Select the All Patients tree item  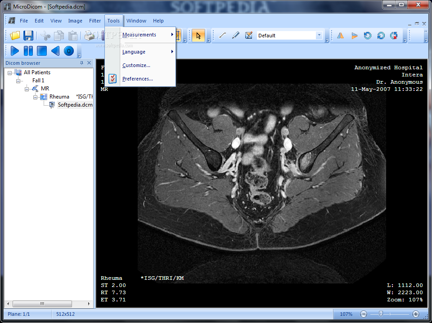[x=37, y=72]
